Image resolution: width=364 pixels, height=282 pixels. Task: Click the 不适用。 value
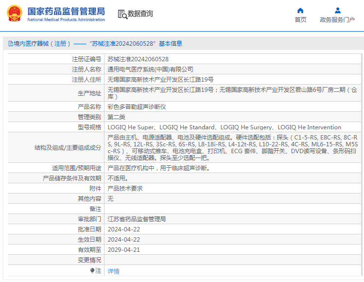(x=118, y=178)
